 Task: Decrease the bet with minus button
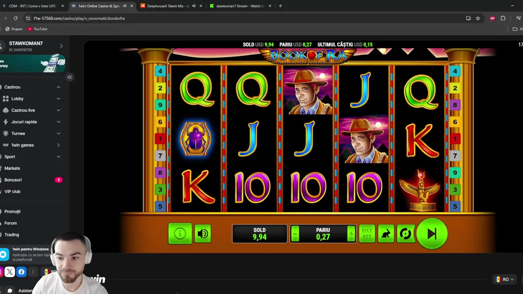click(x=295, y=234)
